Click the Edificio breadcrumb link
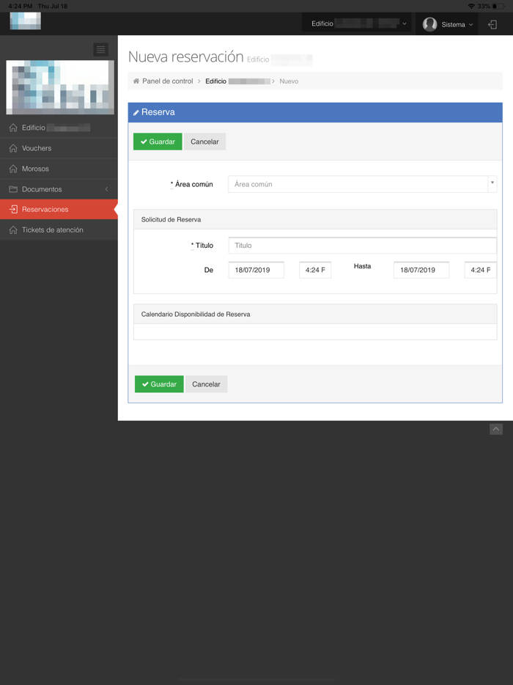This screenshot has height=685, width=513. coord(238,81)
